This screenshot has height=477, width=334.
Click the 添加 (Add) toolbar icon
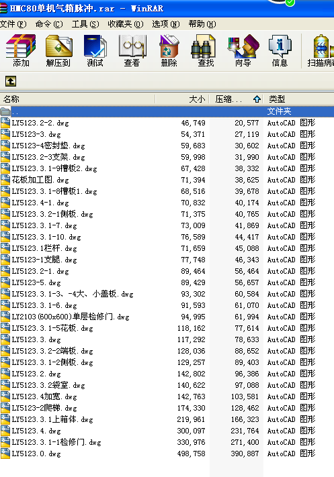coord(21,50)
